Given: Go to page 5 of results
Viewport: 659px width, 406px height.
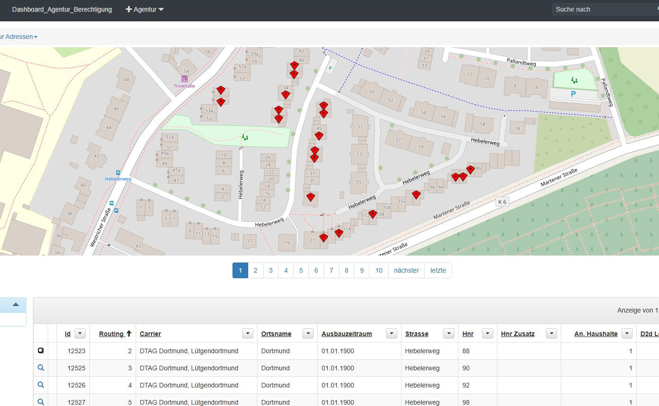Looking at the screenshot, I should tap(301, 270).
